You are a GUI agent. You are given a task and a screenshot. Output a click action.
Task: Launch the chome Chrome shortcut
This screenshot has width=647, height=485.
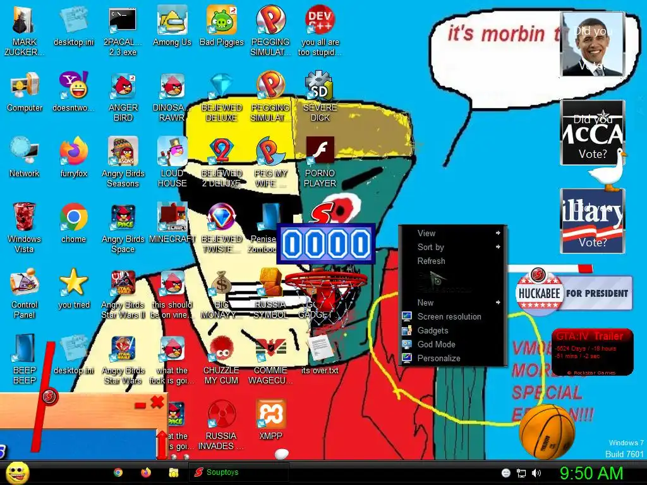pos(73,223)
